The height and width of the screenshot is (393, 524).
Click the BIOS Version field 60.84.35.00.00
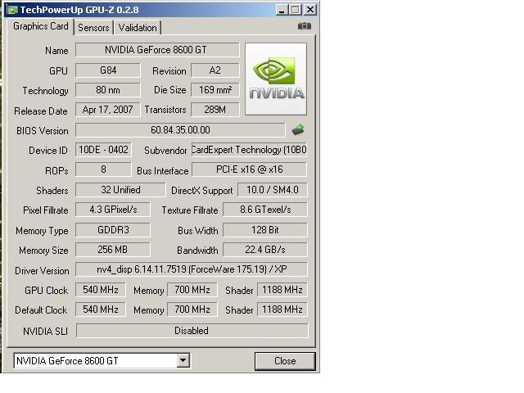[180, 130]
